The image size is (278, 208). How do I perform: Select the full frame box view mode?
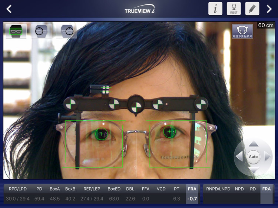(x=16, y=31)
